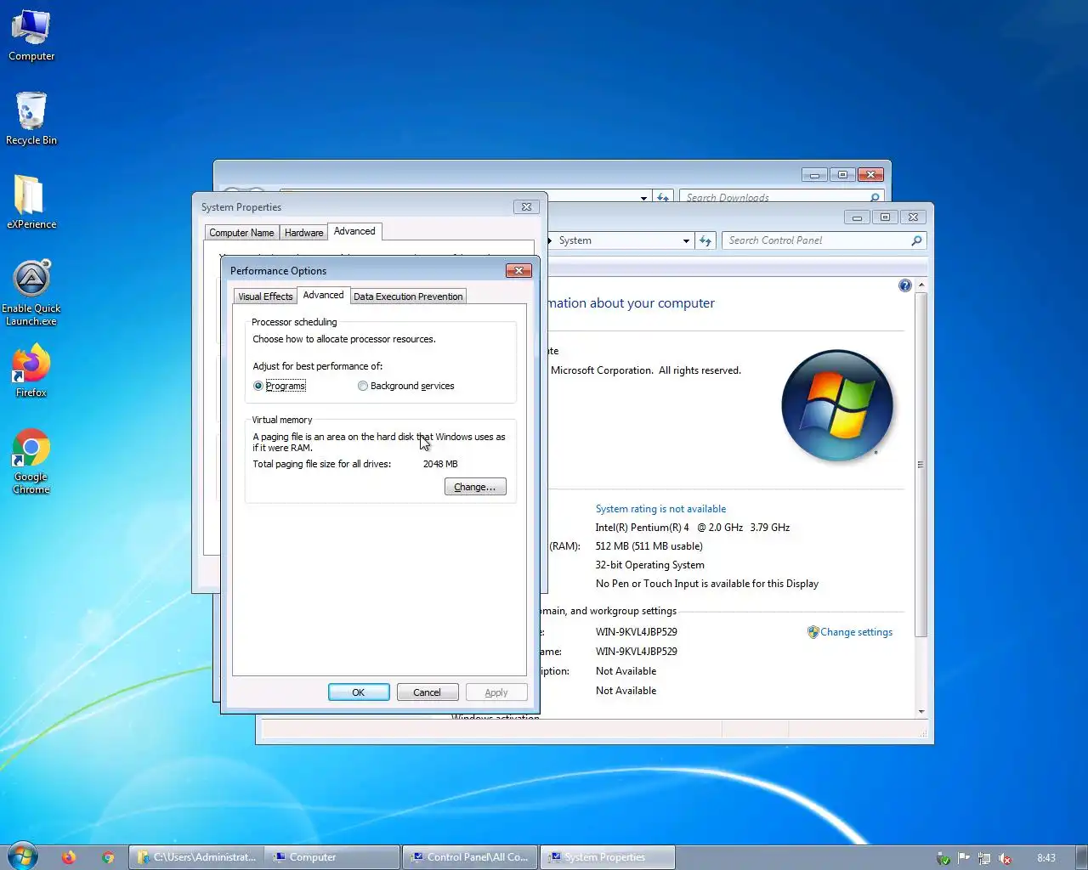
Task: Click the 32-bit Operating System text
Action: coord(649,565)
